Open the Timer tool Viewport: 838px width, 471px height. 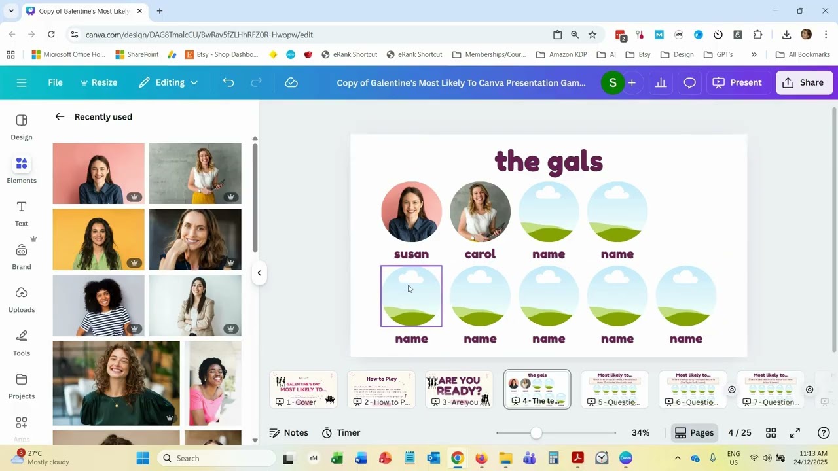pos(341,432)
